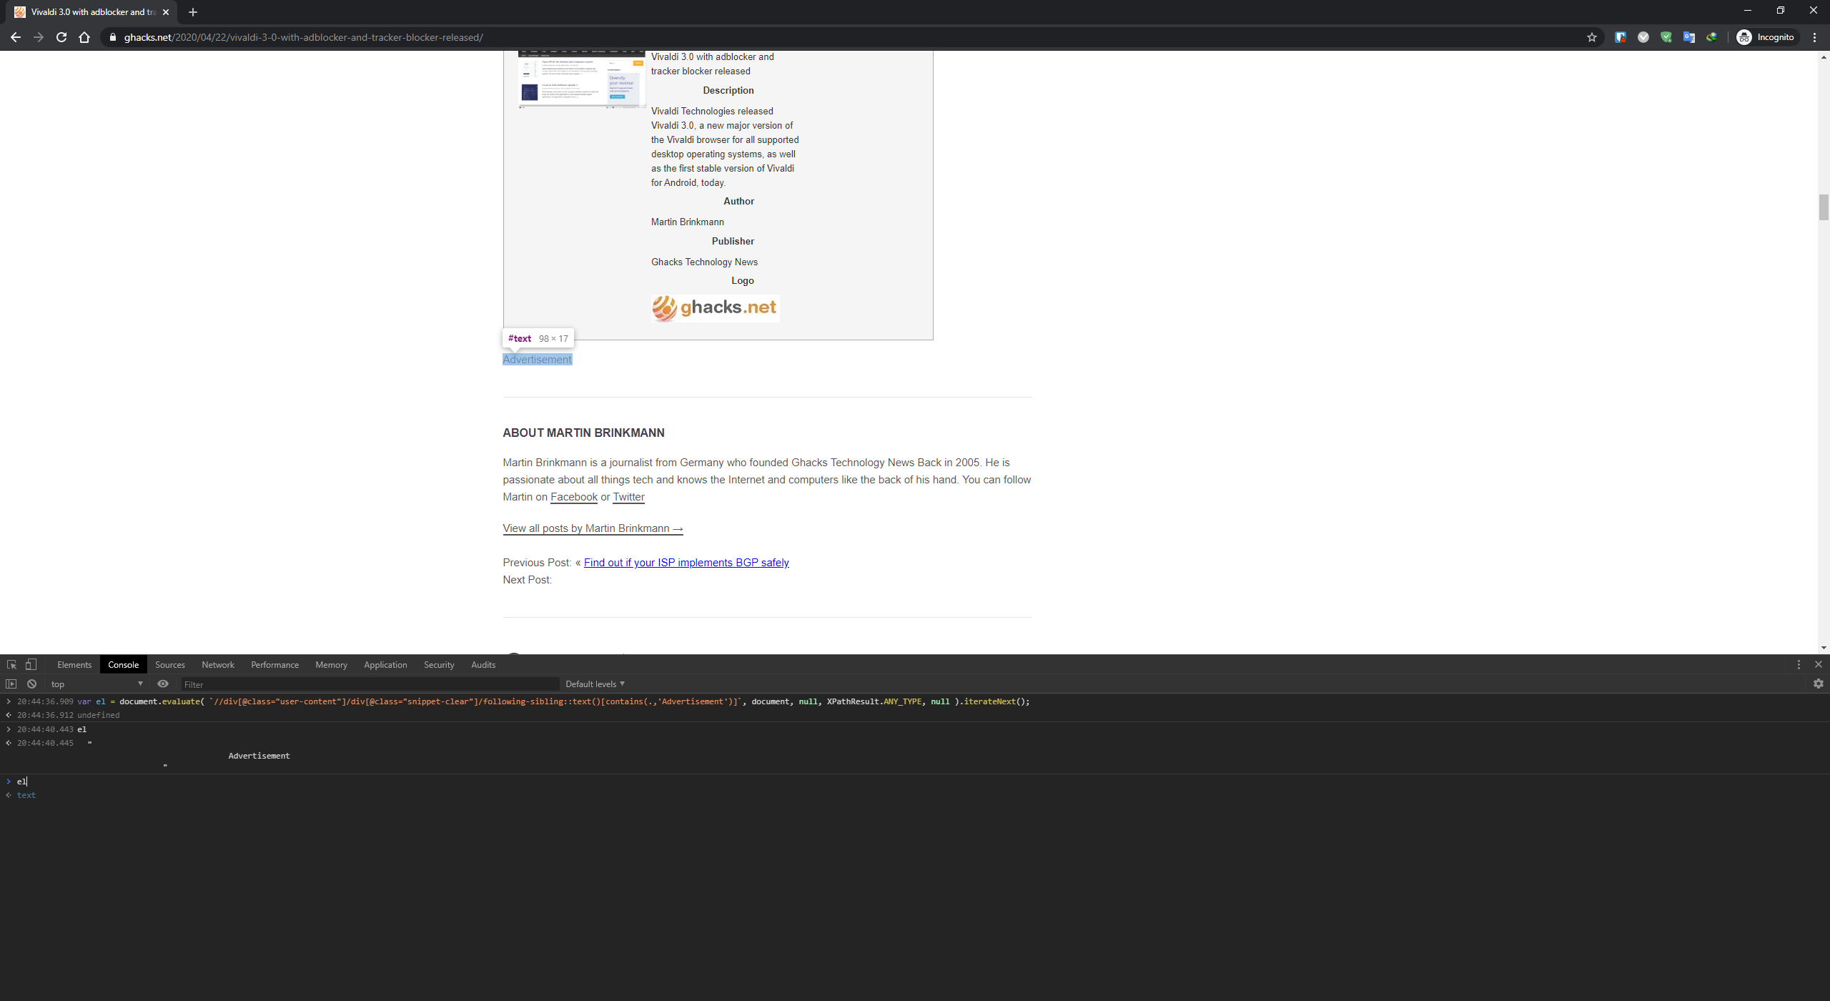Image resolution: width=1830 pixels, height=1001 pixels.
Task: Show the console sidebar
Action: click(11, 684)
